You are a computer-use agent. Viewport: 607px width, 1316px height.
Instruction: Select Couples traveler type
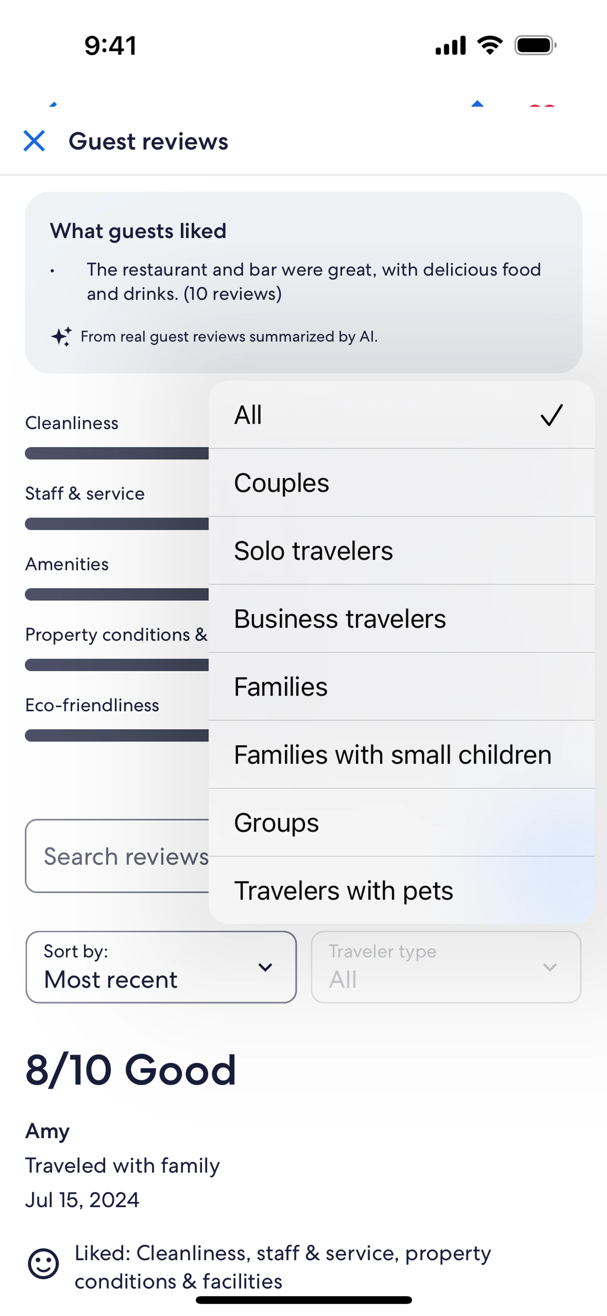(401, 483)
